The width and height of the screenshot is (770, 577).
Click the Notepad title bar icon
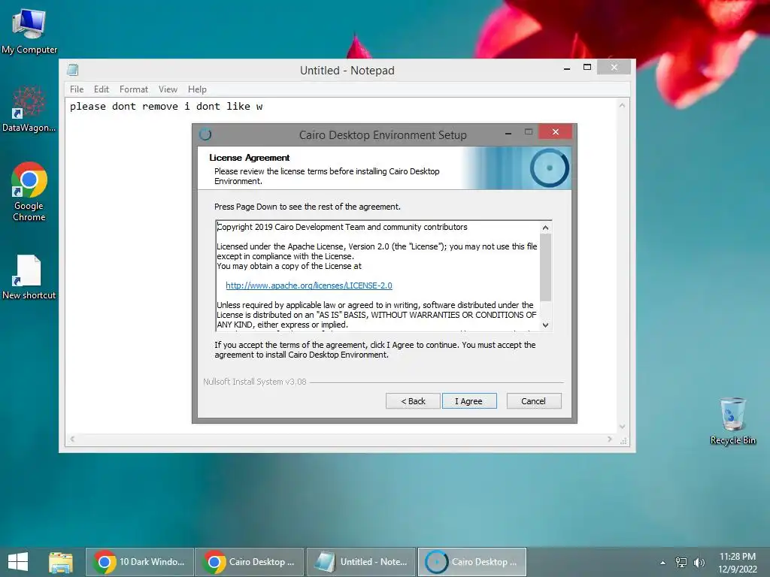(73, 70)
